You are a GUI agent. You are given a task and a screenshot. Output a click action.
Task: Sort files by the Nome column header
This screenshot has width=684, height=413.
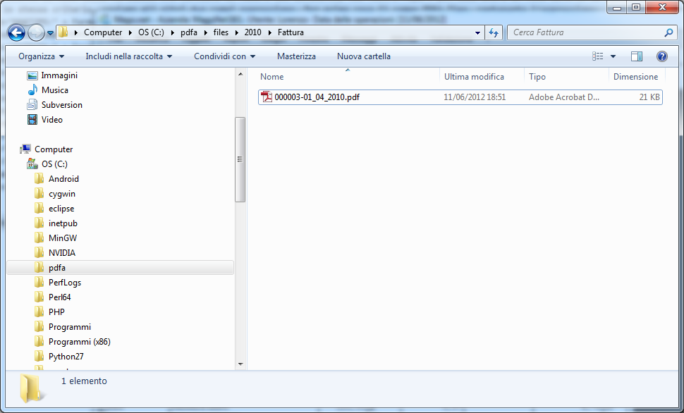tap(272, 77)
